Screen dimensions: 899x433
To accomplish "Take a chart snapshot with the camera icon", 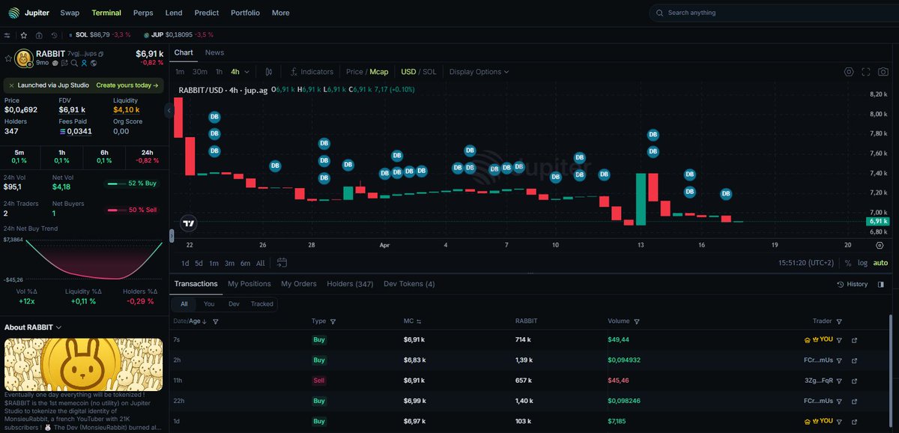I will [x=883, y=72].
